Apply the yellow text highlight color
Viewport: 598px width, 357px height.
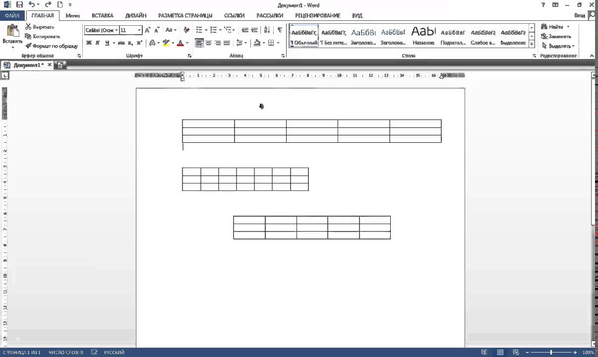pos(166,43)
